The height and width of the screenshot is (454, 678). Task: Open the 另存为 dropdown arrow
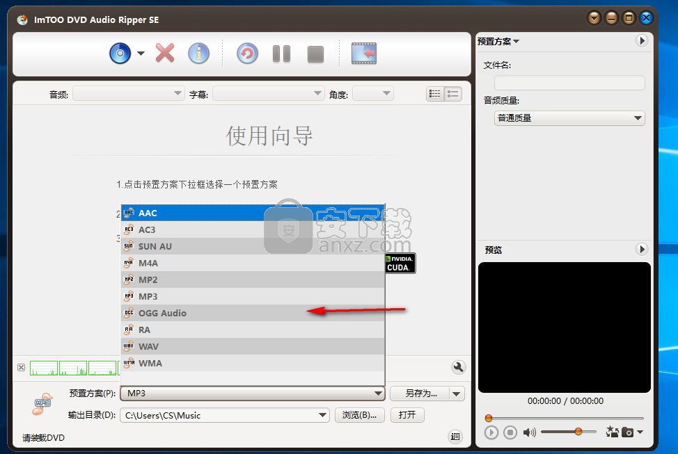(457, 394)
